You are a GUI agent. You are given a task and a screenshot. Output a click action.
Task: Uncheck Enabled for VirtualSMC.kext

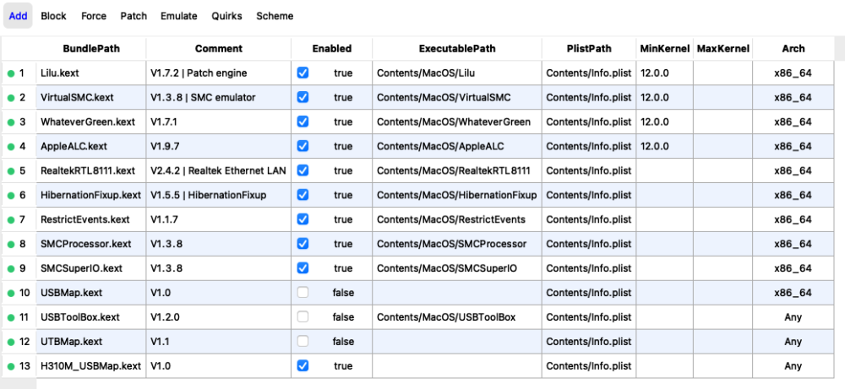(303, 97)
